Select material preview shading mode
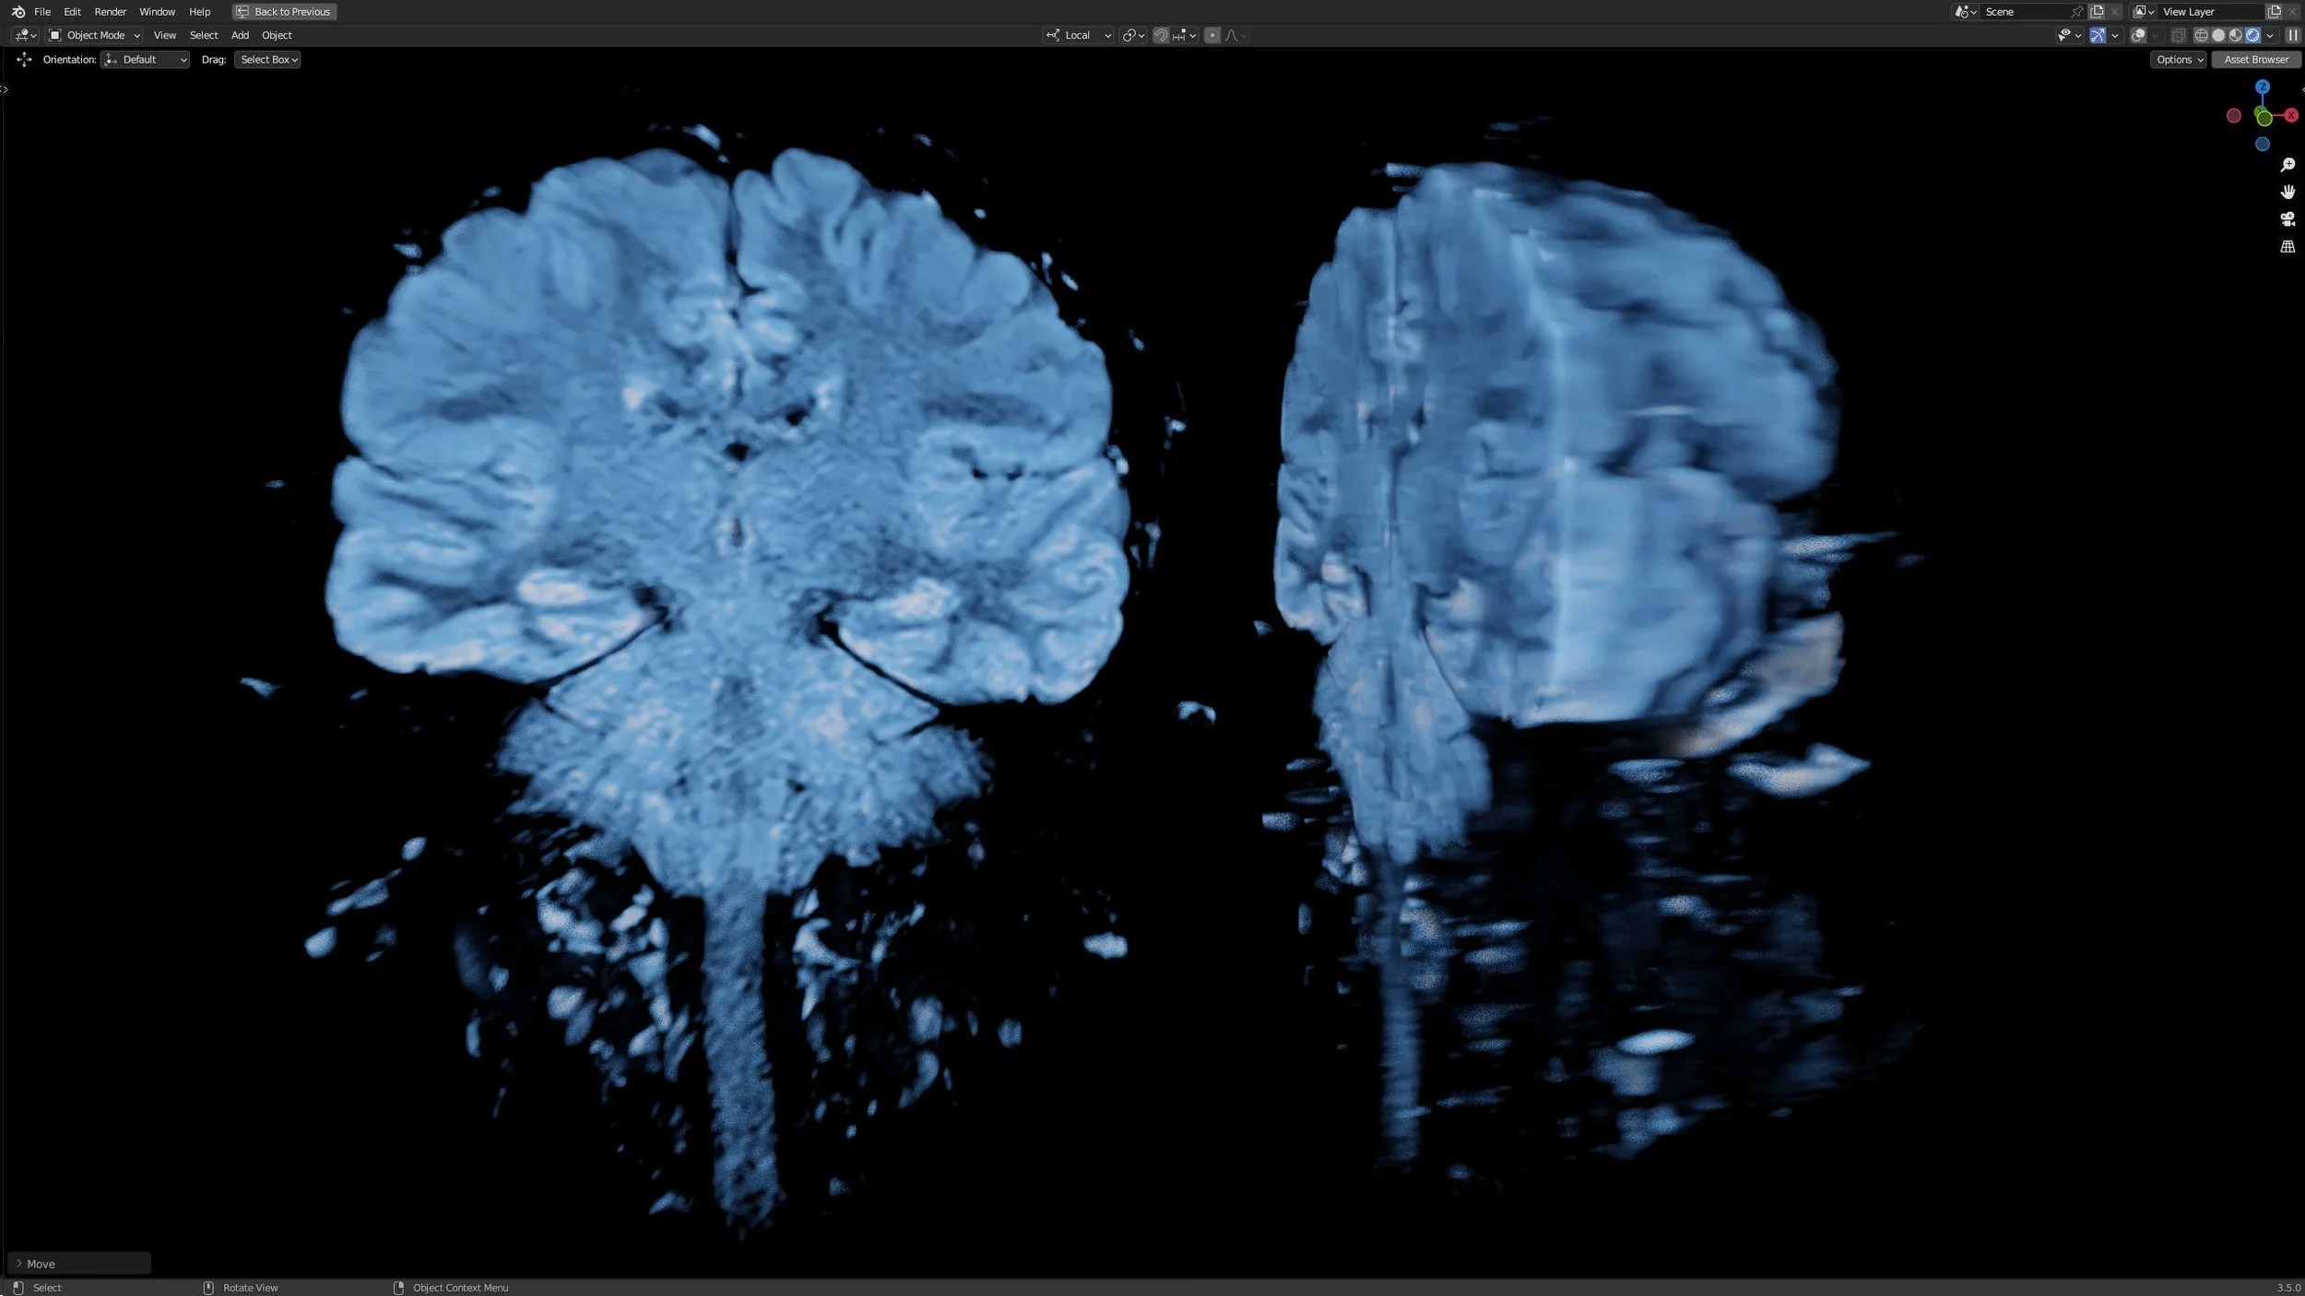 [2235, 35]
